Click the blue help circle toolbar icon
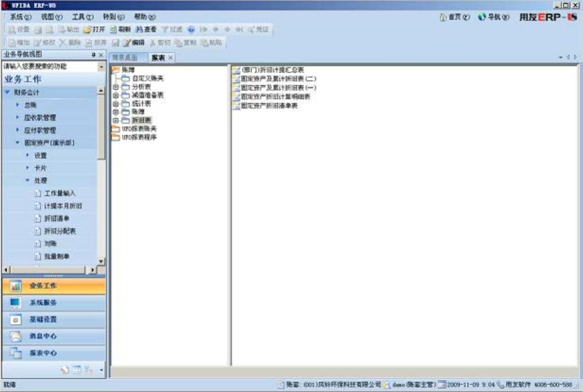 point(191,30)
